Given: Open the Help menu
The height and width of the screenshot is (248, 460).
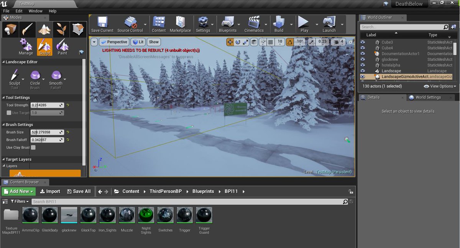Looking at the screenshot, I should pyautogui.click(x=53, y=11).
